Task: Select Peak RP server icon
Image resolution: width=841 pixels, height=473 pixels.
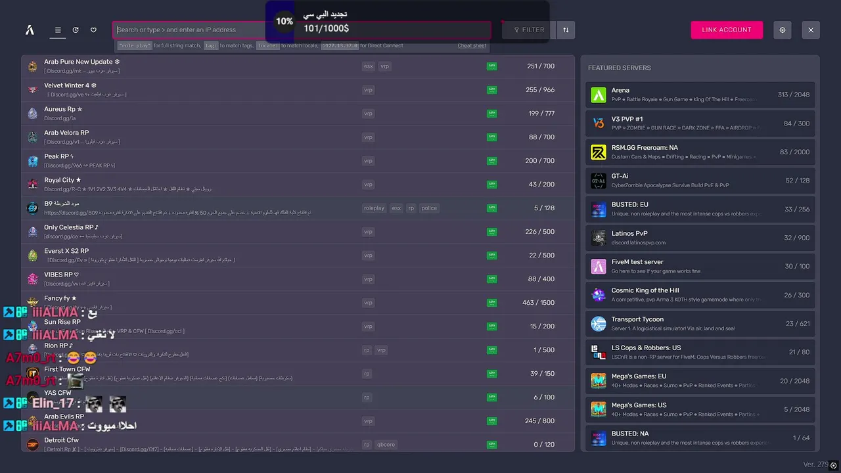Action: (33, 161)
